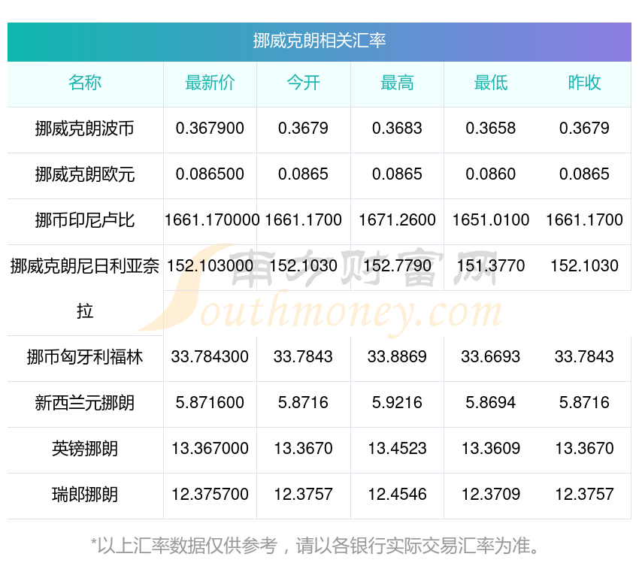Select the 12.3709 lowest value cell

click(491, 495)
